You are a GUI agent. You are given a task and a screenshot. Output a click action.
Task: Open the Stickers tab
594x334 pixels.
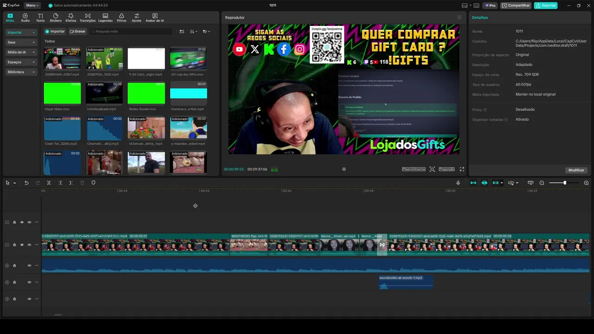56,18
